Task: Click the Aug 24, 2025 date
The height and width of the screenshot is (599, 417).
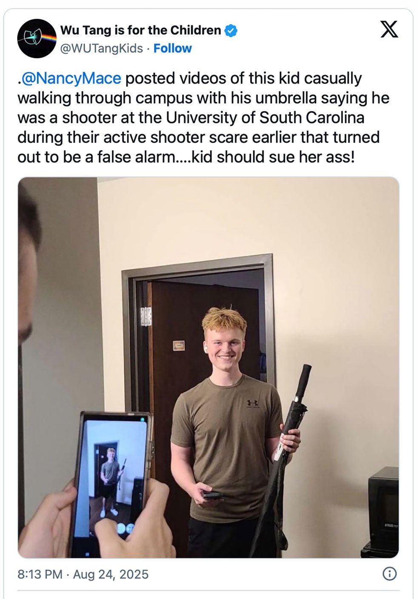Action: coord(111,574)
